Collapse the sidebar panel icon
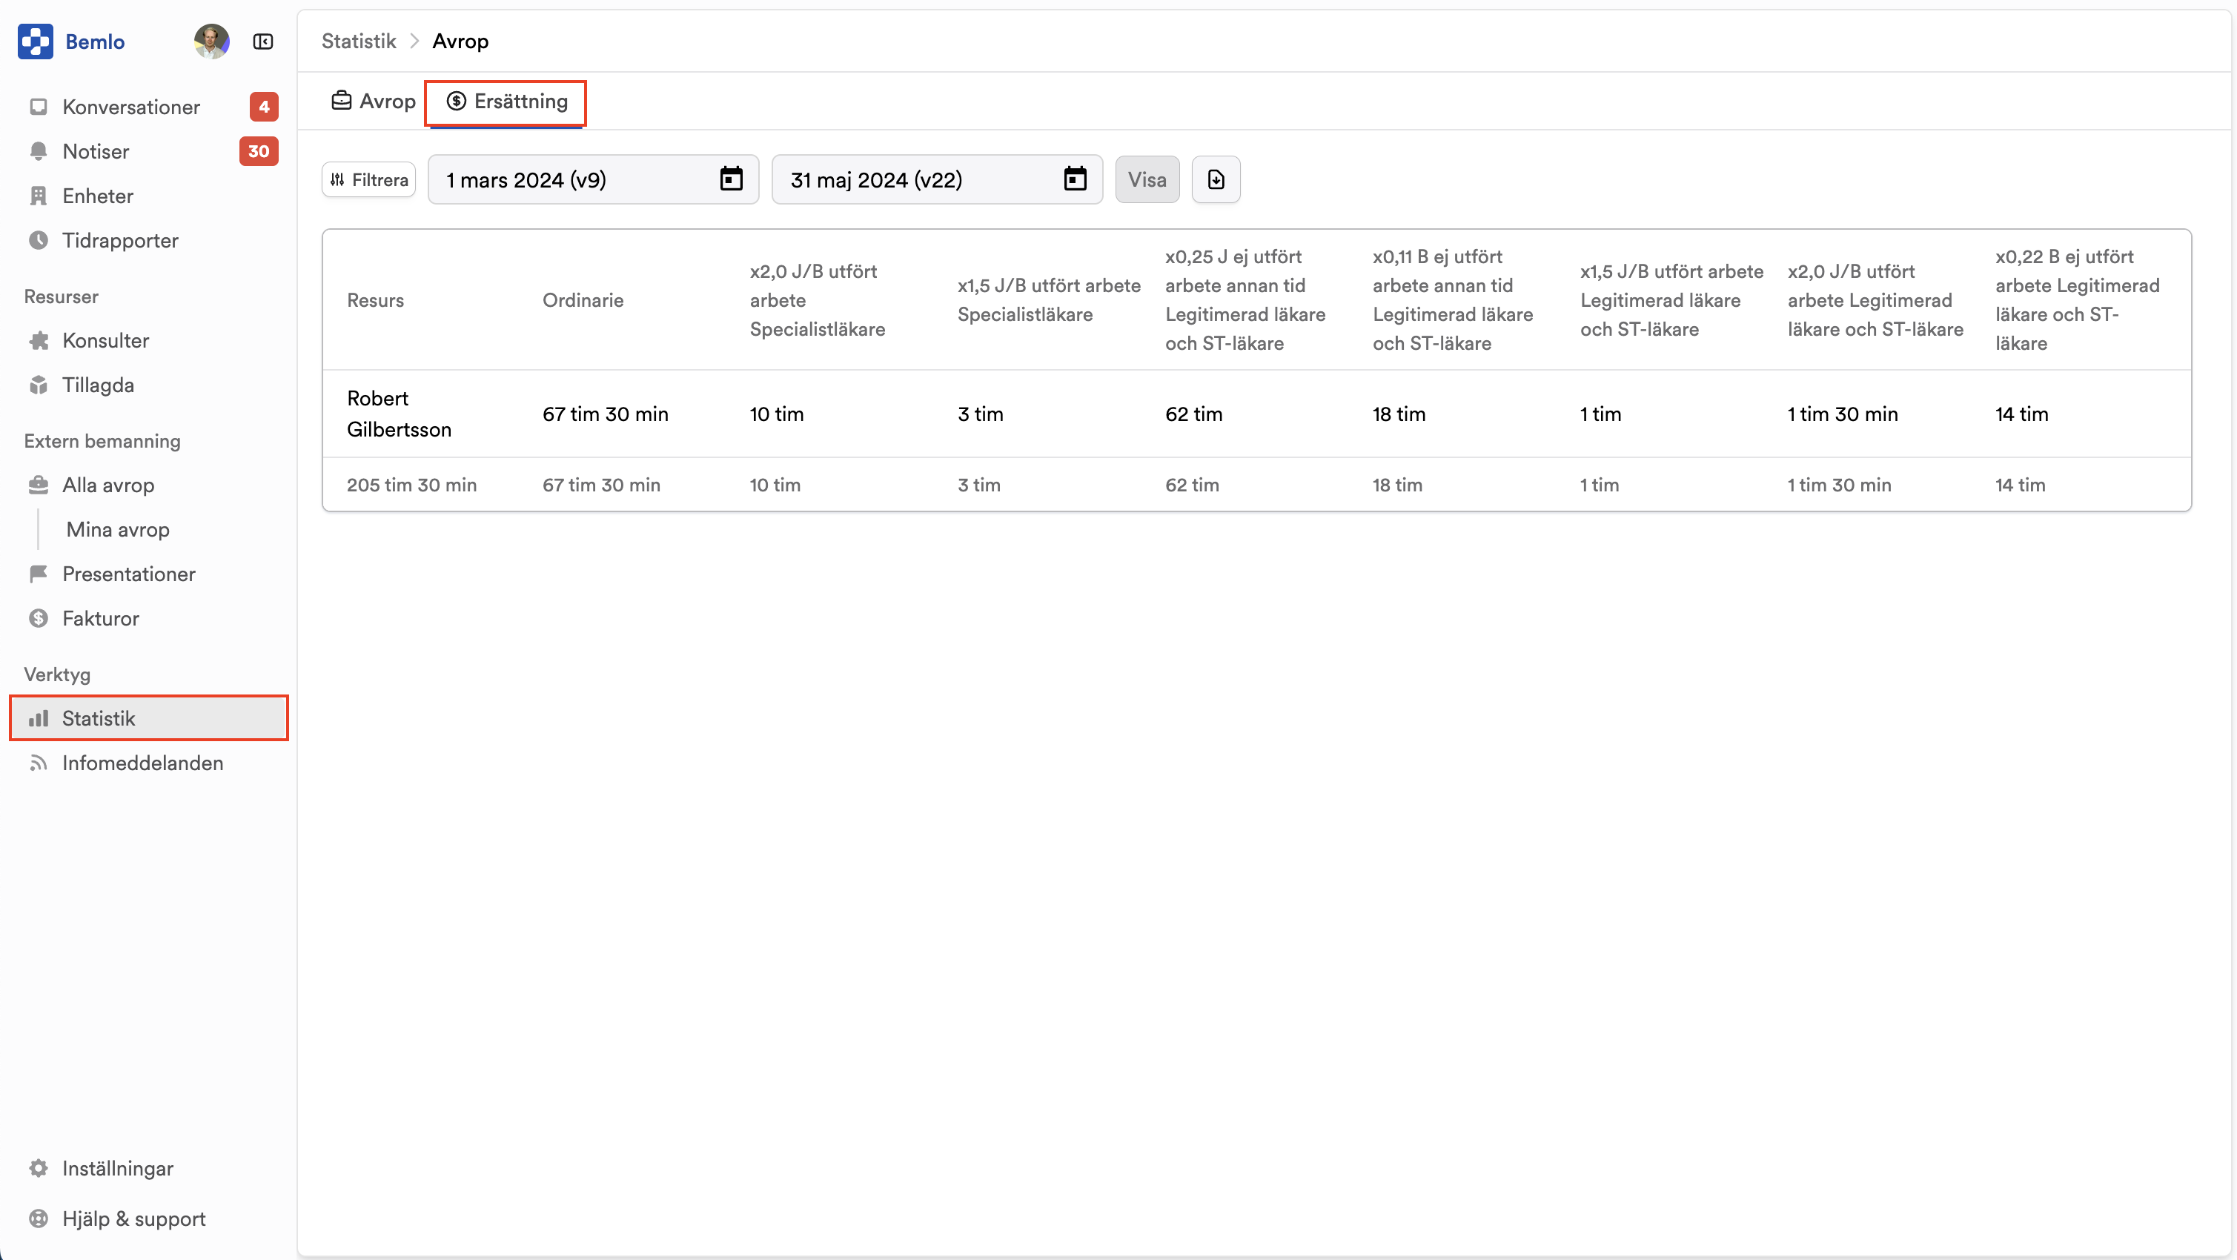The height and width of the screenshot is (1260, 2237). [x=263, y=42]
